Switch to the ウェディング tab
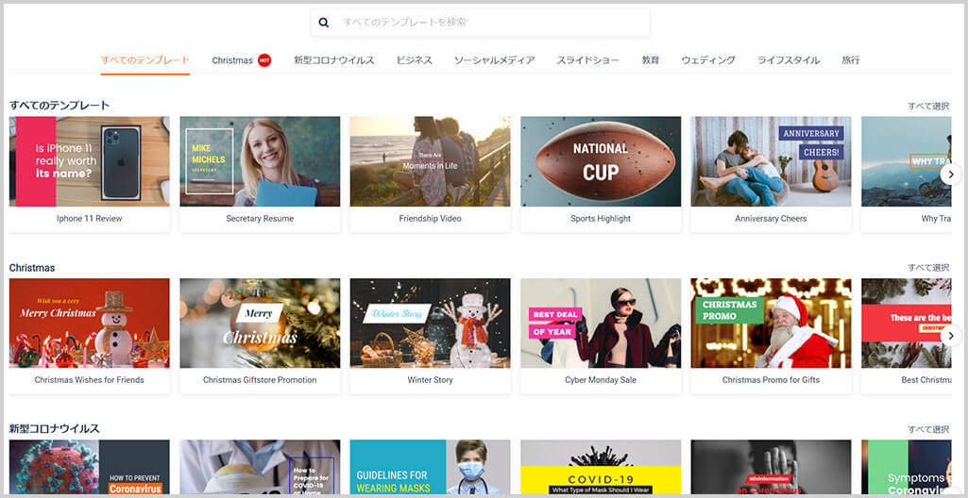The width and height of the screenshot is (968, 498). (708, 60)
